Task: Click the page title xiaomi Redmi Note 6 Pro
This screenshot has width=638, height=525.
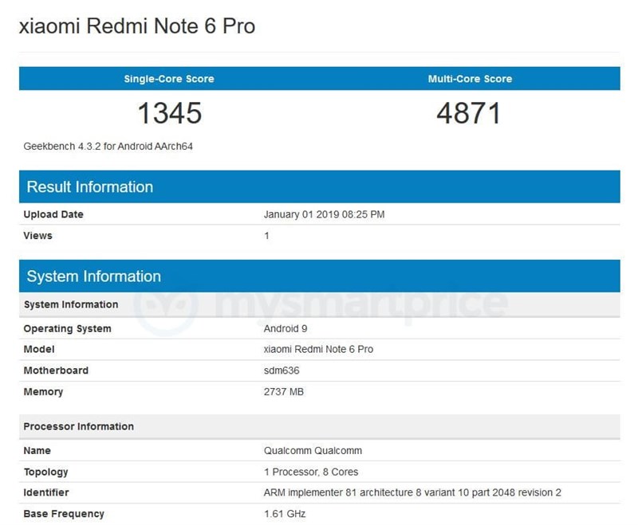Action: [x=137, y=26]
